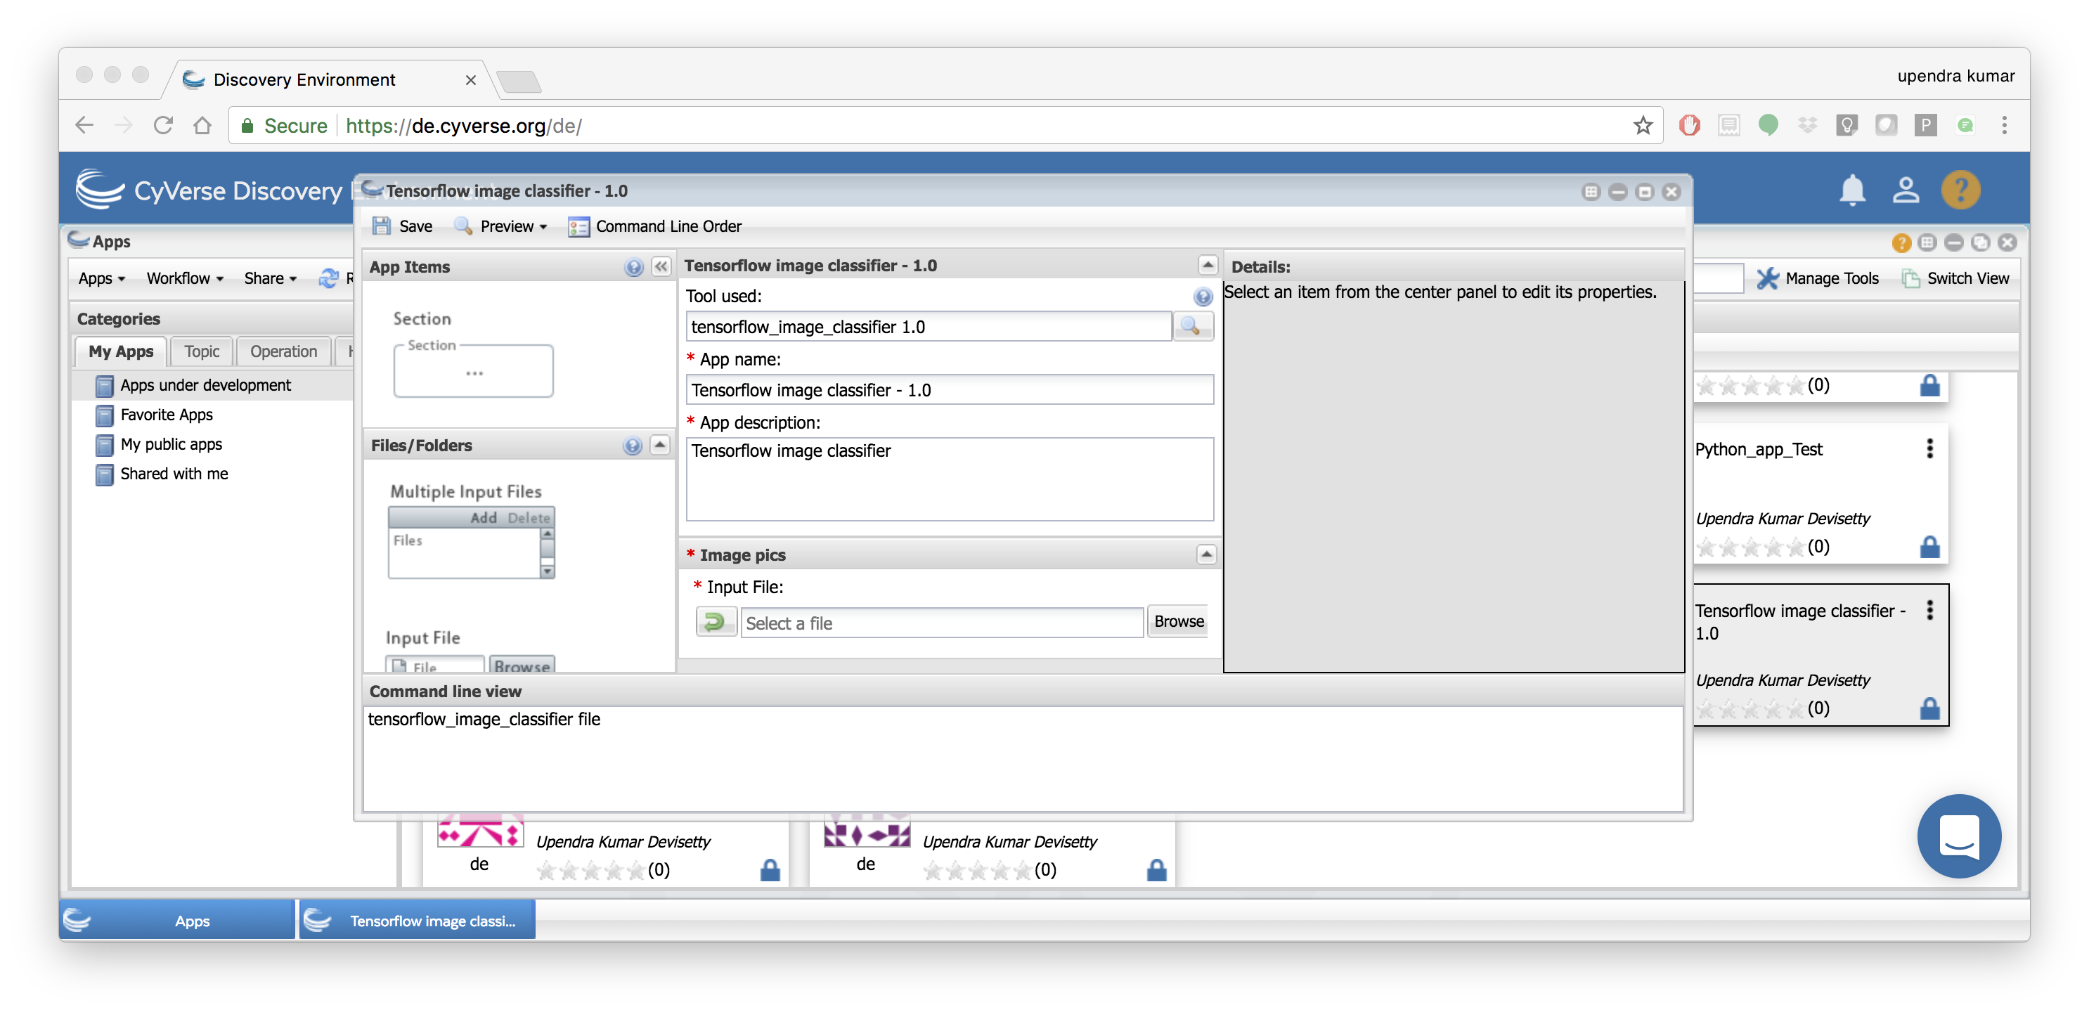
Task: Switch to the Topic tab
Action: coord(201,351)
